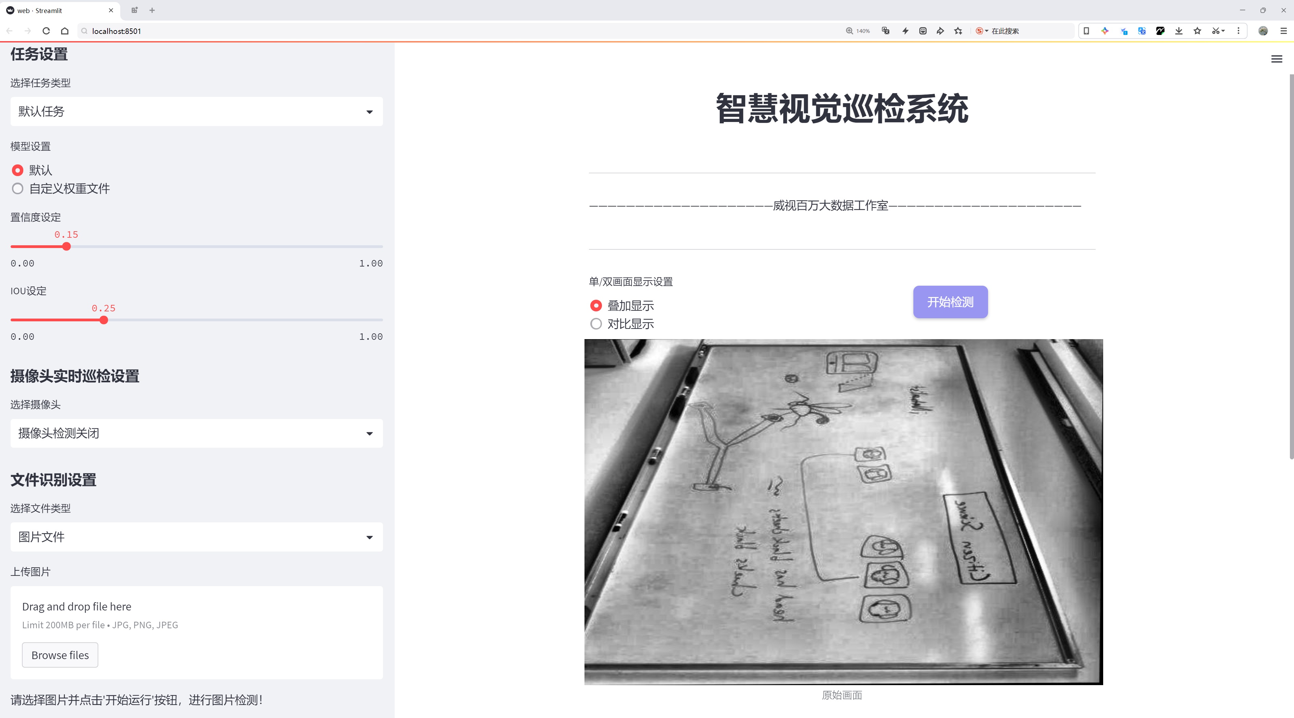The width and height of the screenshot is (1294, 718).
Task: Click the mobile device view icon
Action: click(1086, 31)
